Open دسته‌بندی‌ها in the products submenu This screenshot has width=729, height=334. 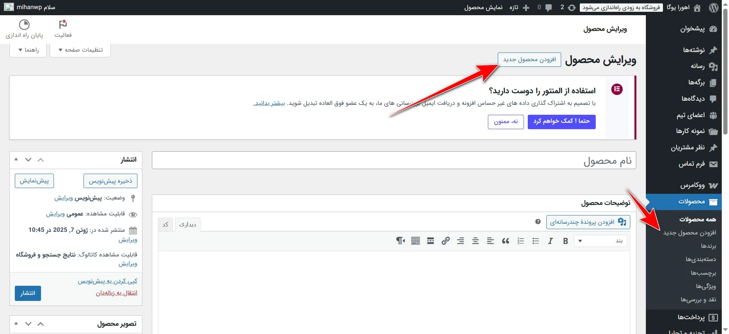(x=701, y=260)
